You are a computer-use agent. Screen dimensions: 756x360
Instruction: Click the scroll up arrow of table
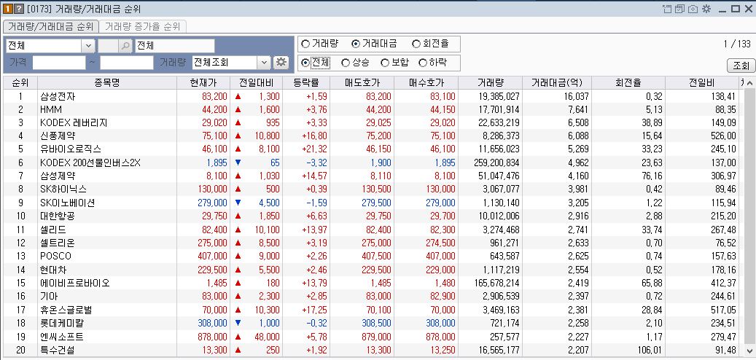click(749, 83)
